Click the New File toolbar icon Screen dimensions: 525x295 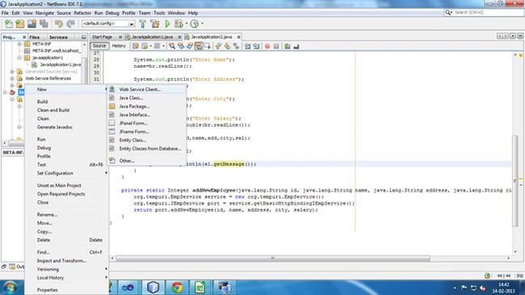8,23
